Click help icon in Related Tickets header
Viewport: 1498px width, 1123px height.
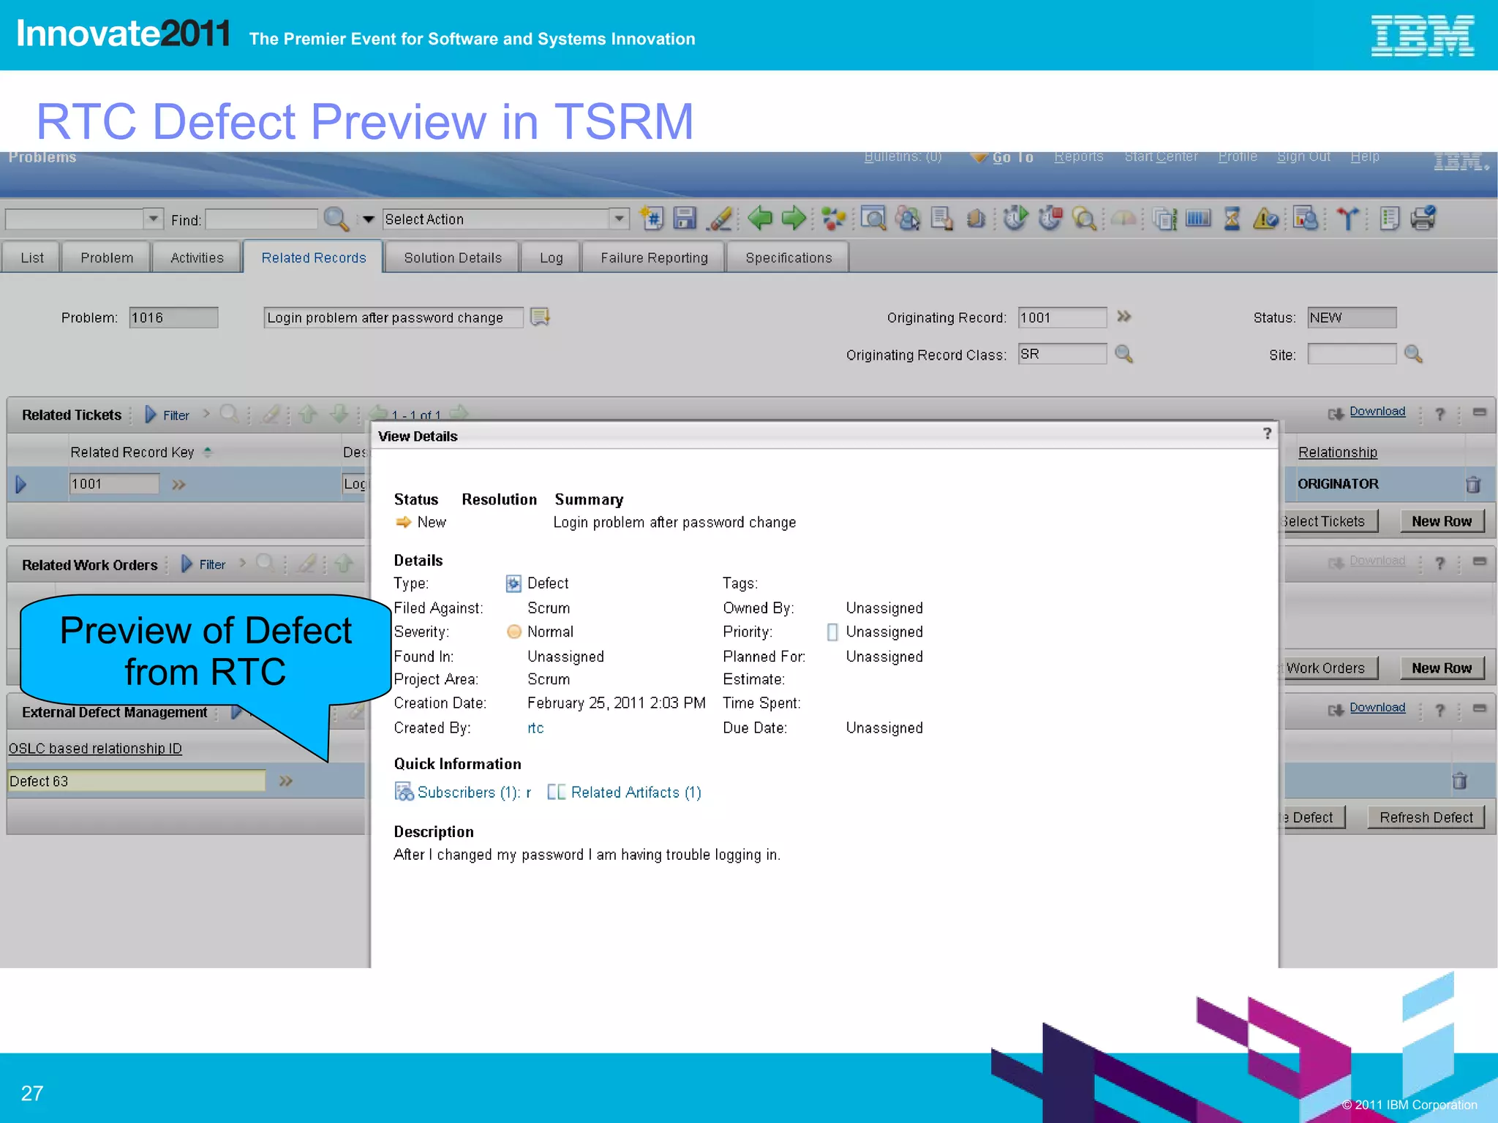(1439, 415)
